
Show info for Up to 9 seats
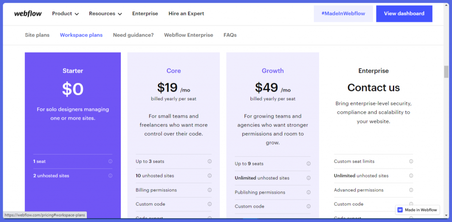click(x=309, y=163)
